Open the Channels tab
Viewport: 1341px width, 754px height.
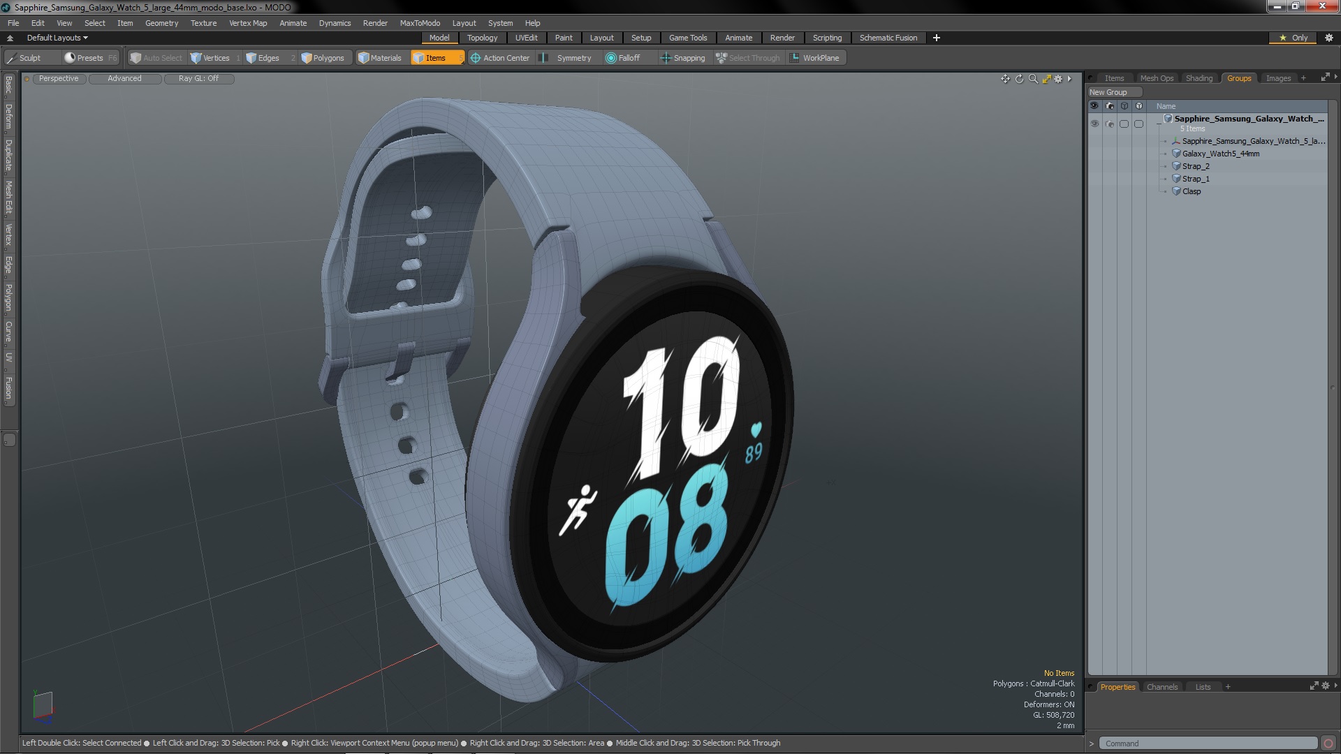[1162, 687]
